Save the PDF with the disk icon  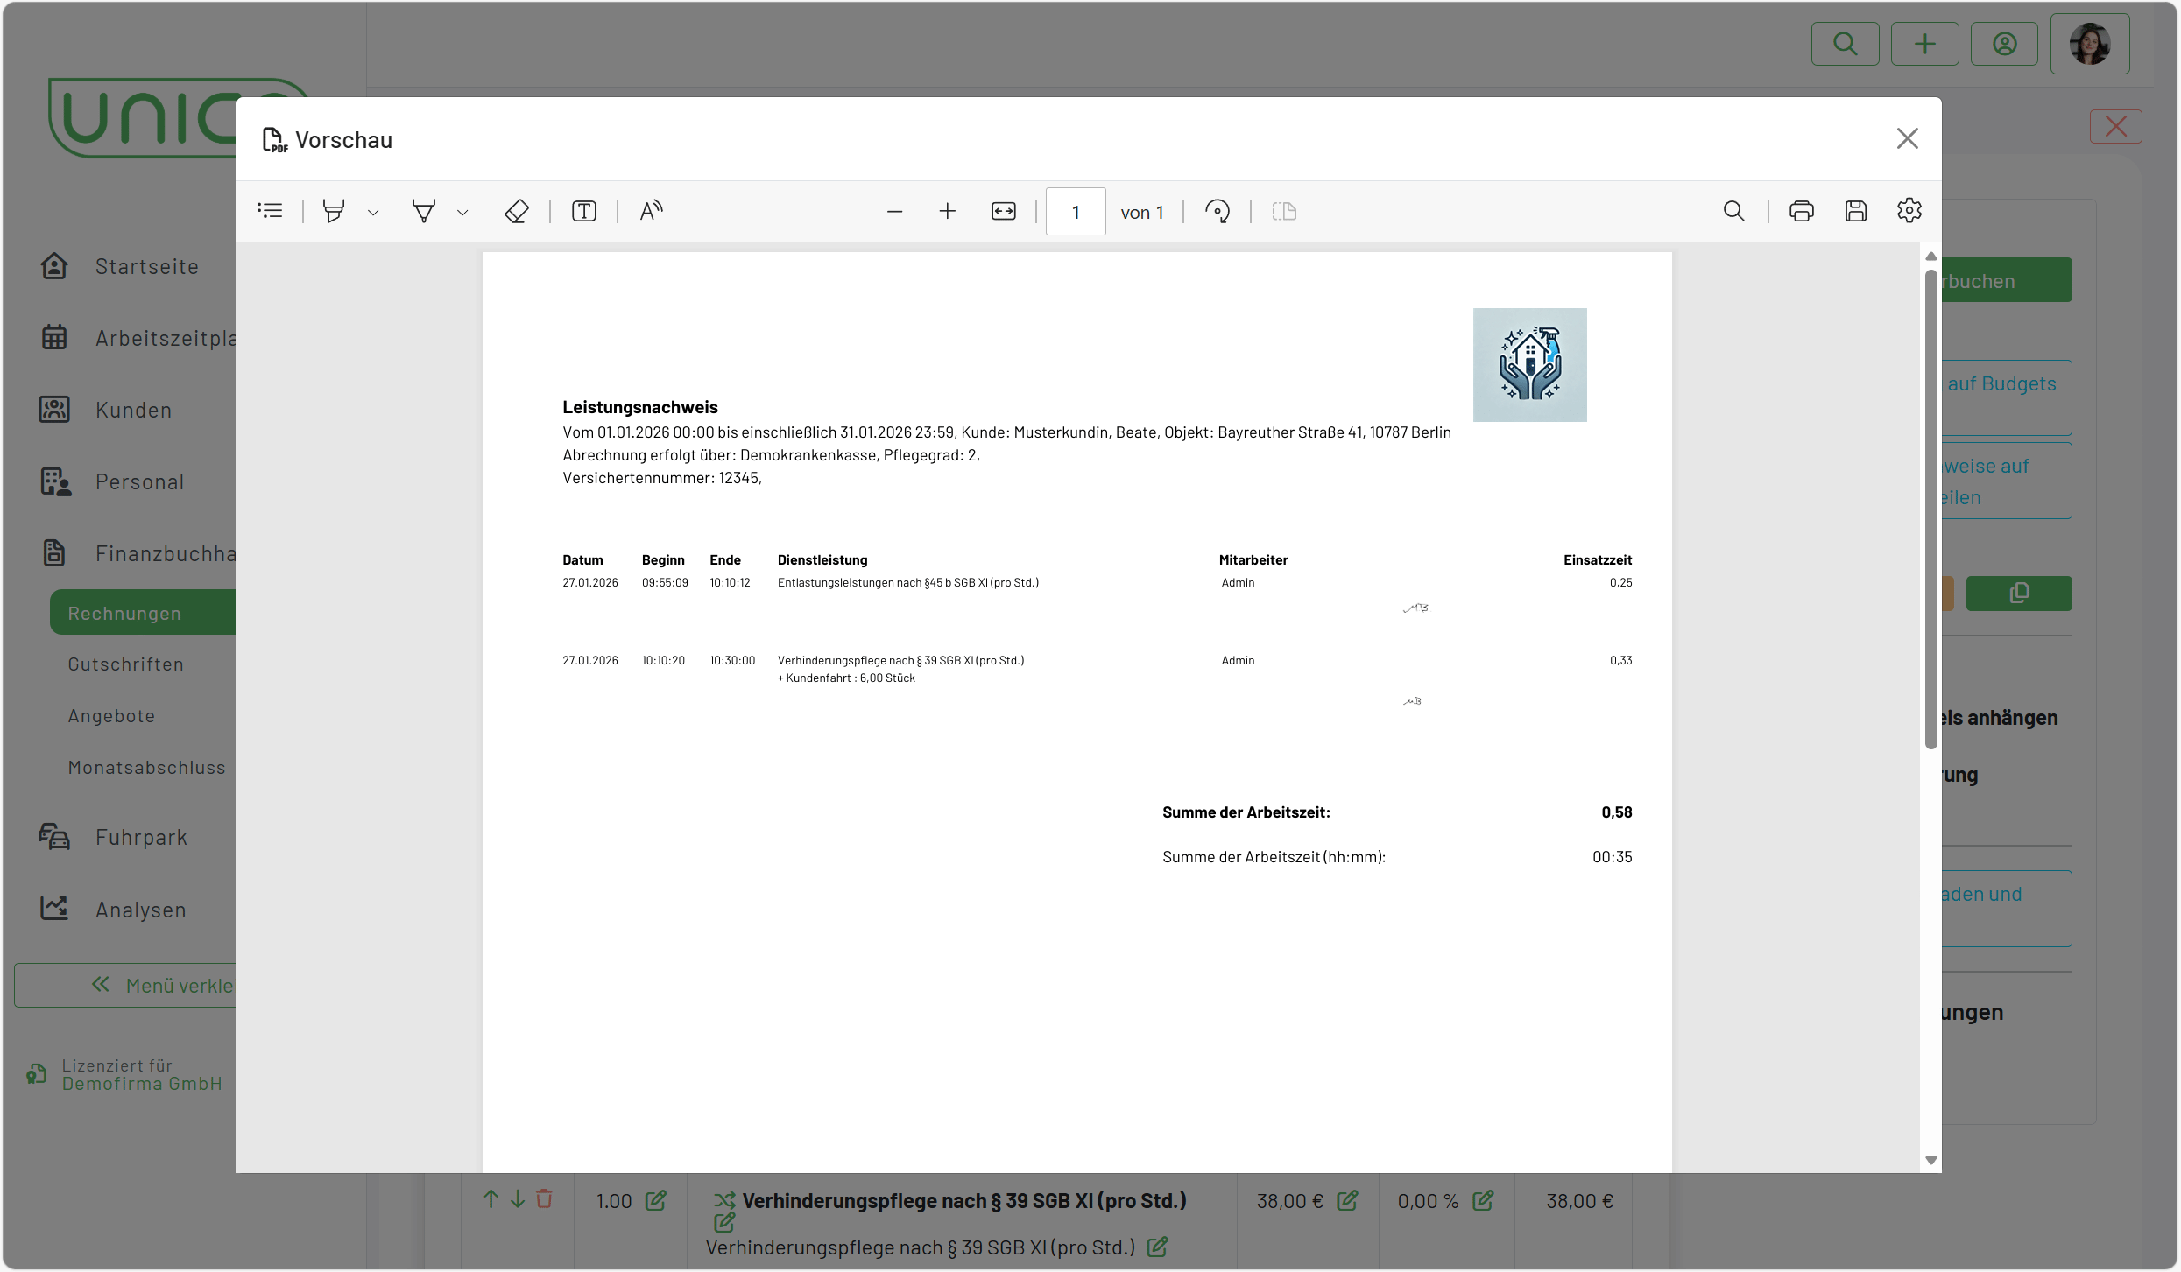[x=1856, y=211]
